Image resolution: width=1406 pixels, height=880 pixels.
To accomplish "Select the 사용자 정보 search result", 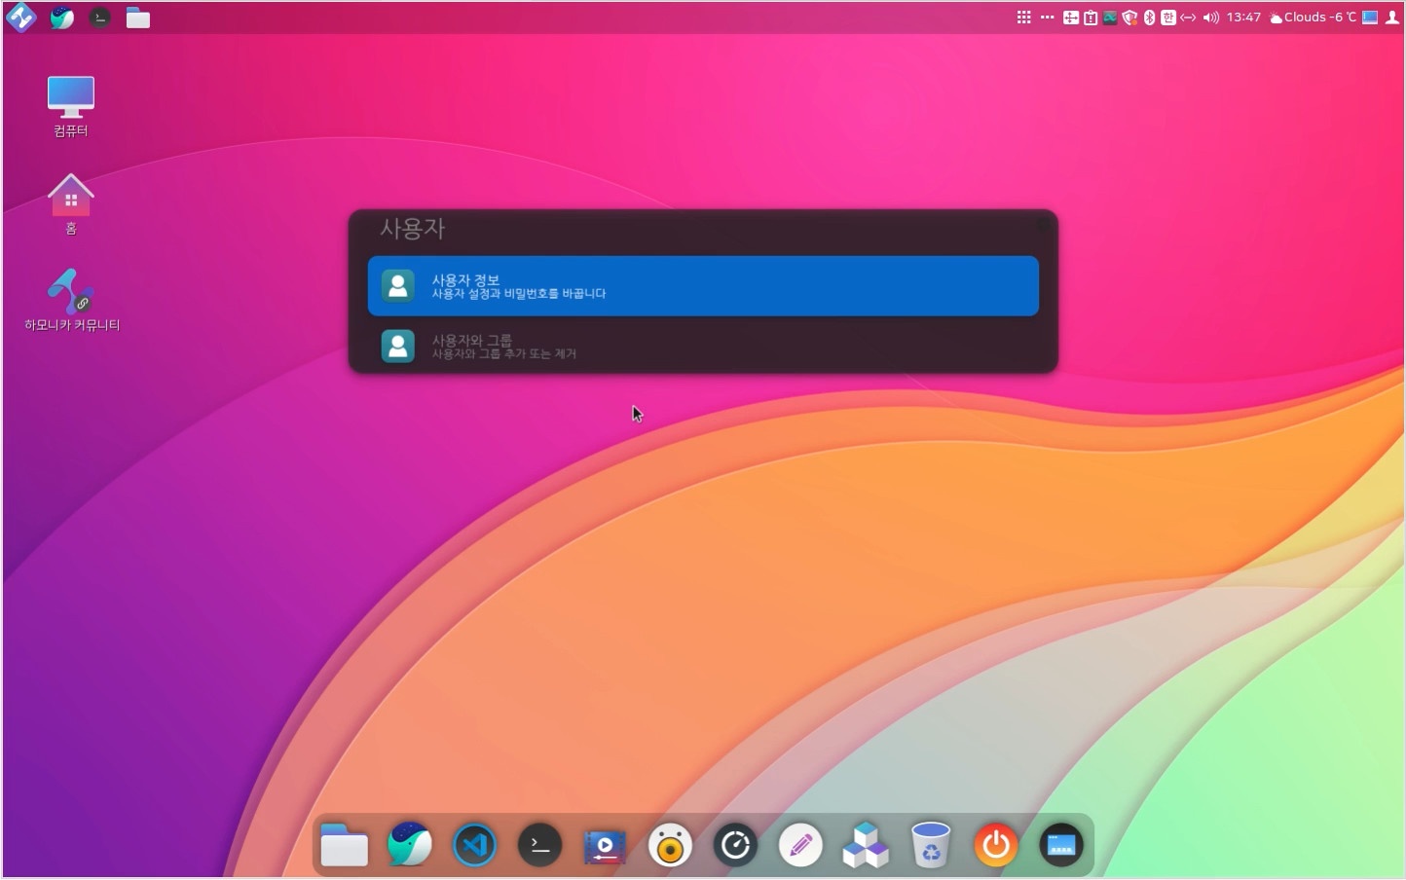I will [x=702, y=286].
